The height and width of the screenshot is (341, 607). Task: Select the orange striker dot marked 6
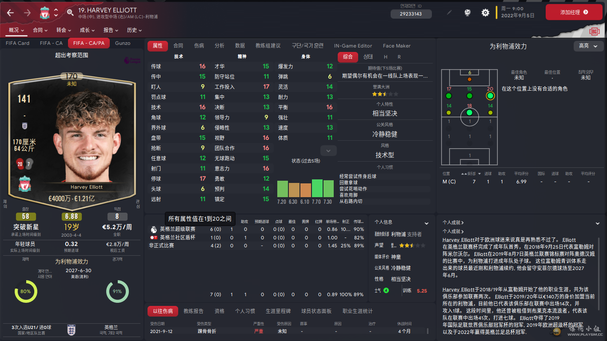point(469,79)
